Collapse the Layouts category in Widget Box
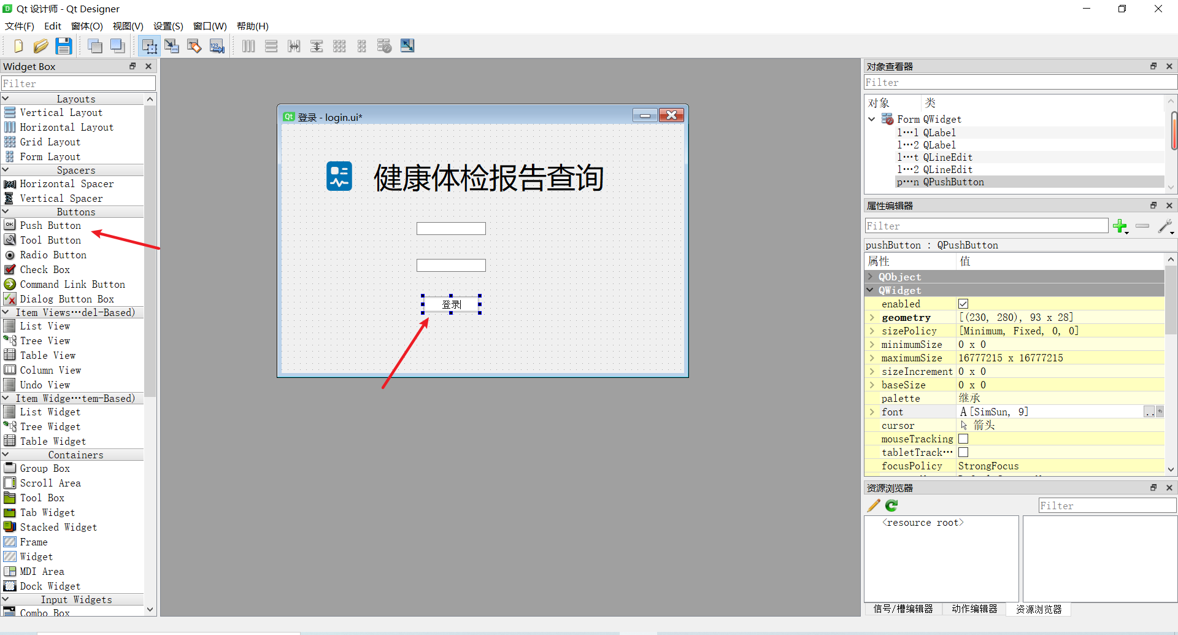Viewport: 1178px width, 635px height. click(6, 99)
